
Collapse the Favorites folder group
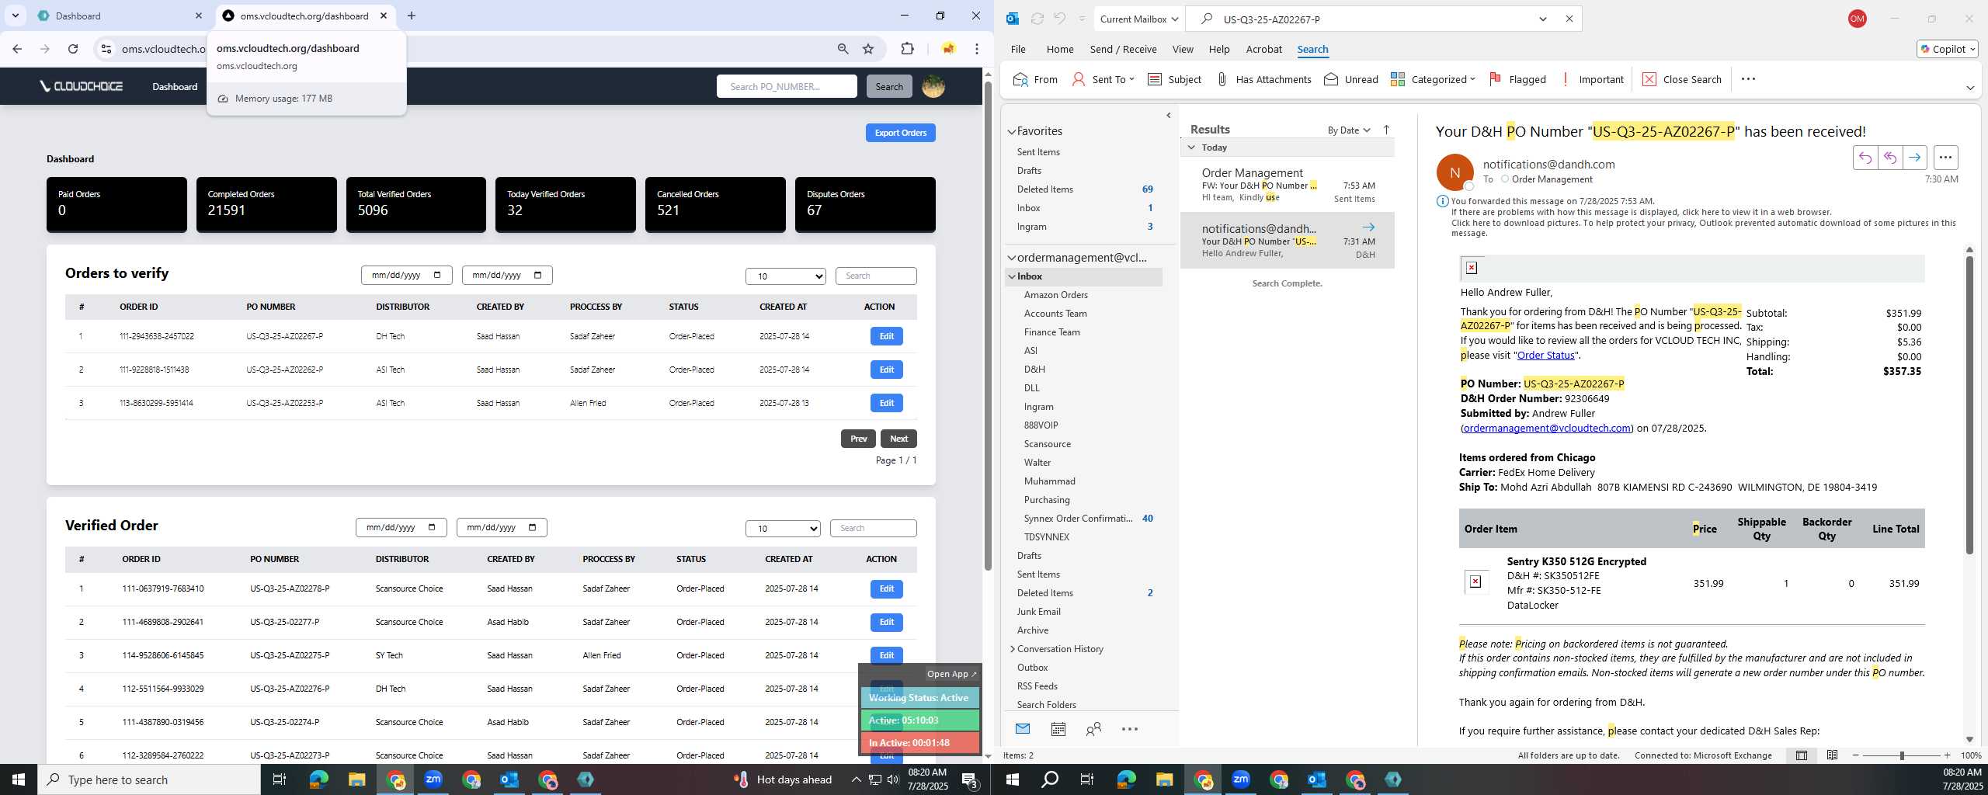[1012, 131]
